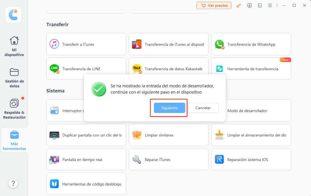The image size is (311, 196).
Task: Click the Interruptor toggle icon
Action: coord(54,110)
